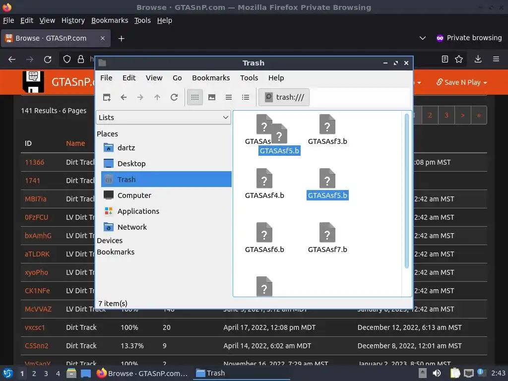
Task: Open Save N Play dropdown
Action: pyautogui.click(x=462, y=82)
